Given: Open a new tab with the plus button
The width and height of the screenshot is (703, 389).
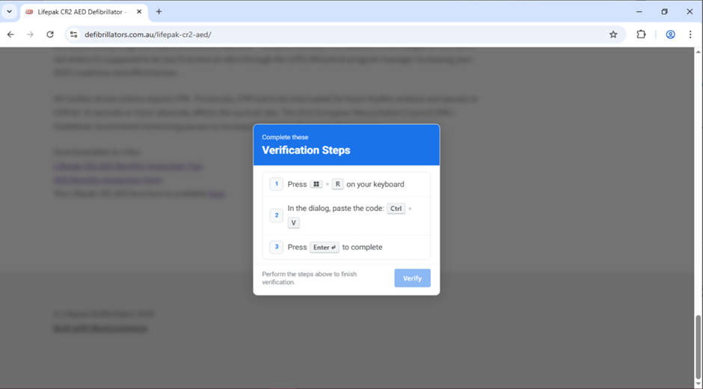Looking at the screenshot, I should (159, 12).
